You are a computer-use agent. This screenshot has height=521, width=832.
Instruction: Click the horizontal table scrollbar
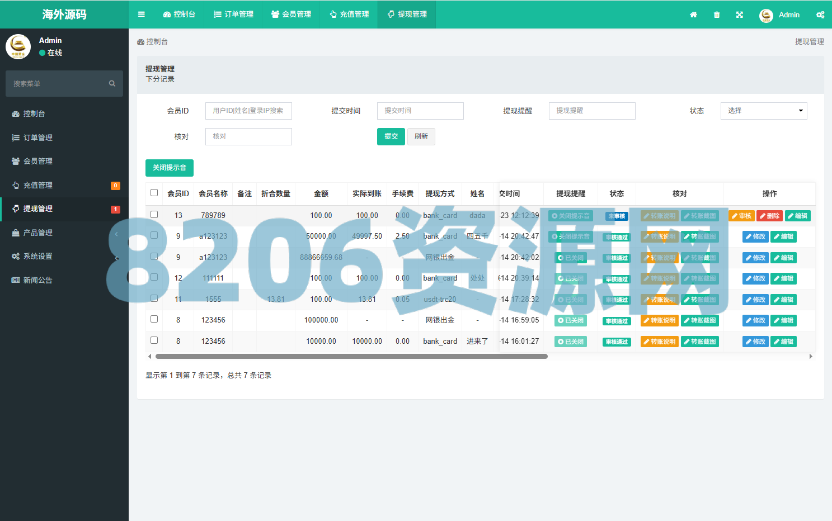[x=351, y=356]
